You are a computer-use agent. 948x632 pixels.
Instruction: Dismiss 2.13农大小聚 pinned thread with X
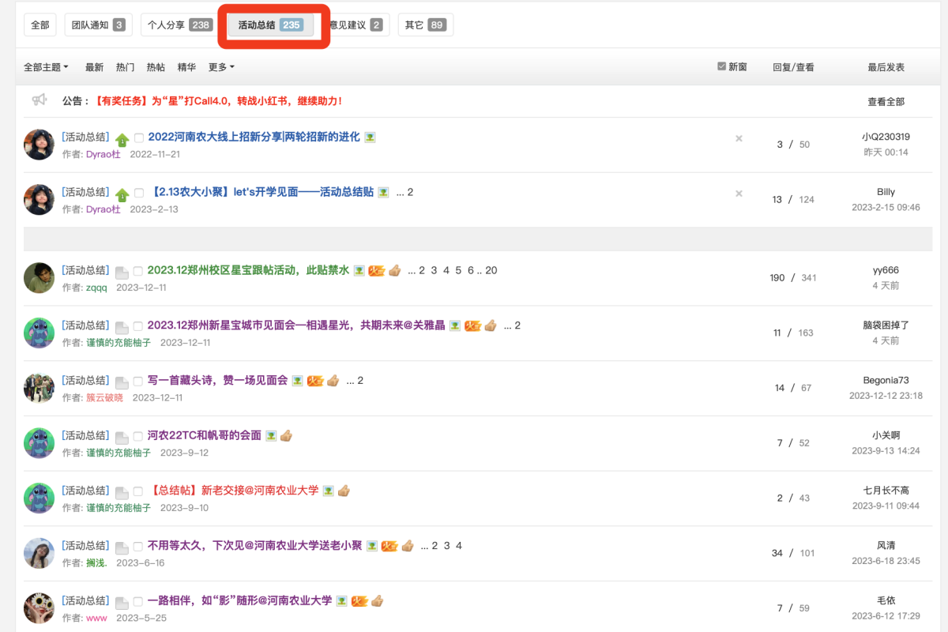(739, 194)
